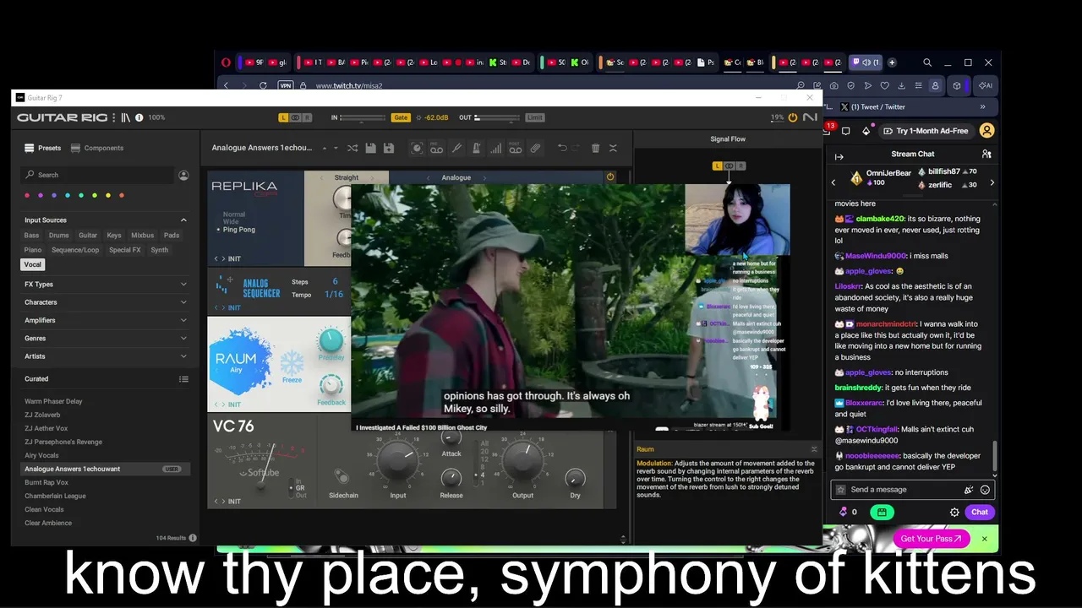The height and width of the screenshot is (608, 1082).
Task: Reload the Twitch page in browser
Action: (263, 85)
